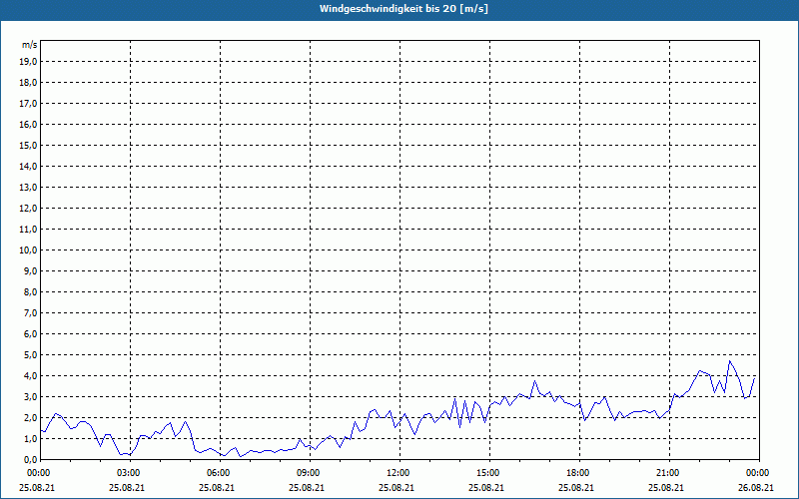Click the 21:00 time axis label
799x499 pixels.
[x=669, y=473]
